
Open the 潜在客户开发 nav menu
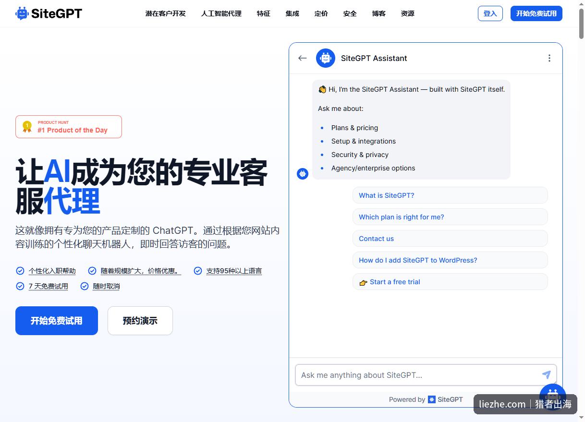click(166, 13)
